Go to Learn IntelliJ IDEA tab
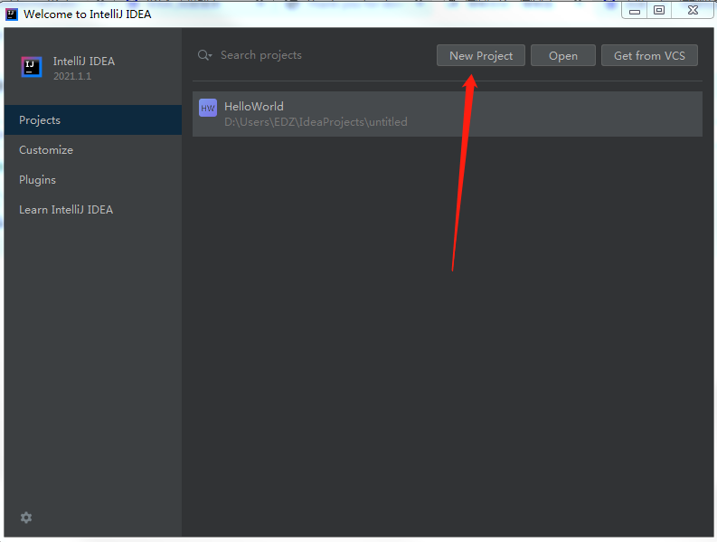 [x=93, y=210]
